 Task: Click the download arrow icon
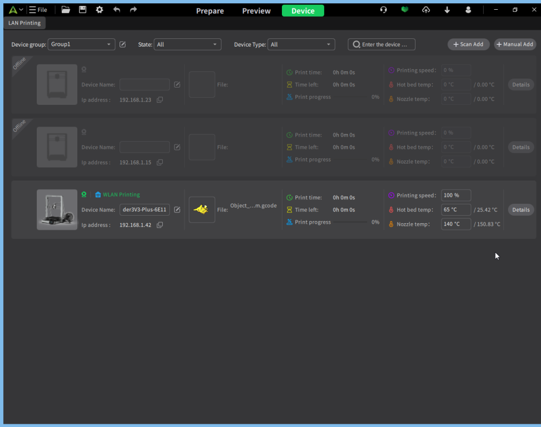pos(447,10)
